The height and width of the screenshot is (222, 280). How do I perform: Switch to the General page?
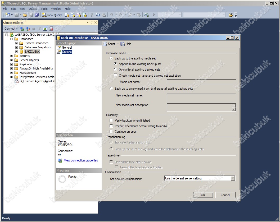(67, 48)
